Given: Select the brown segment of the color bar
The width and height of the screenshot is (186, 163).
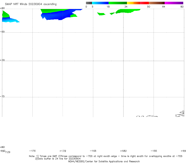Looking at the screenshot, I should point(157,3).
